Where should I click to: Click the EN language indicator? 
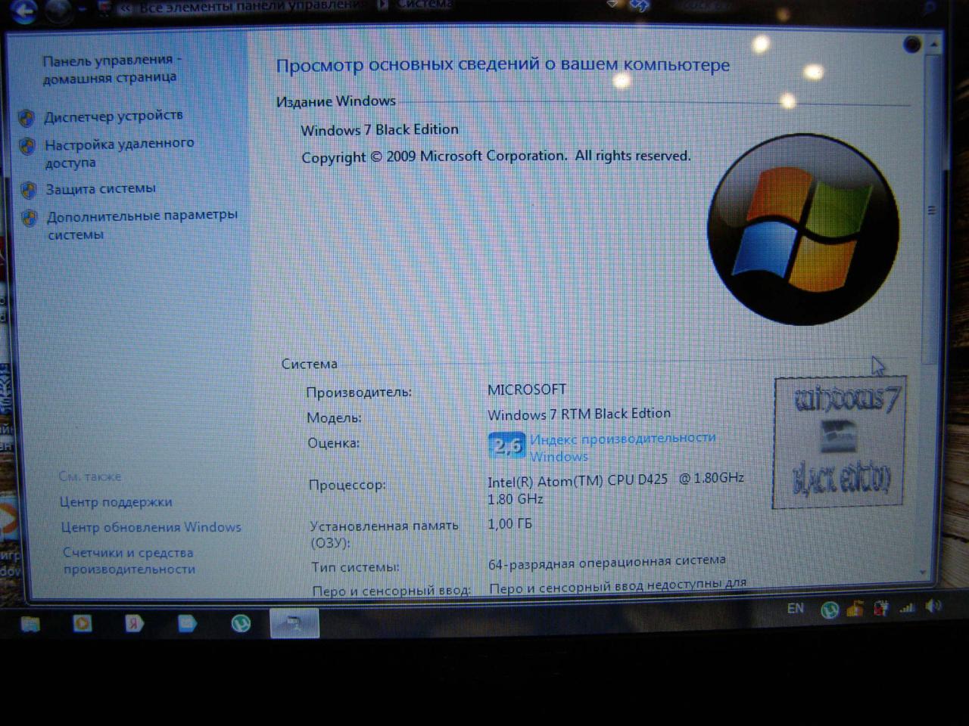[795, 608]
